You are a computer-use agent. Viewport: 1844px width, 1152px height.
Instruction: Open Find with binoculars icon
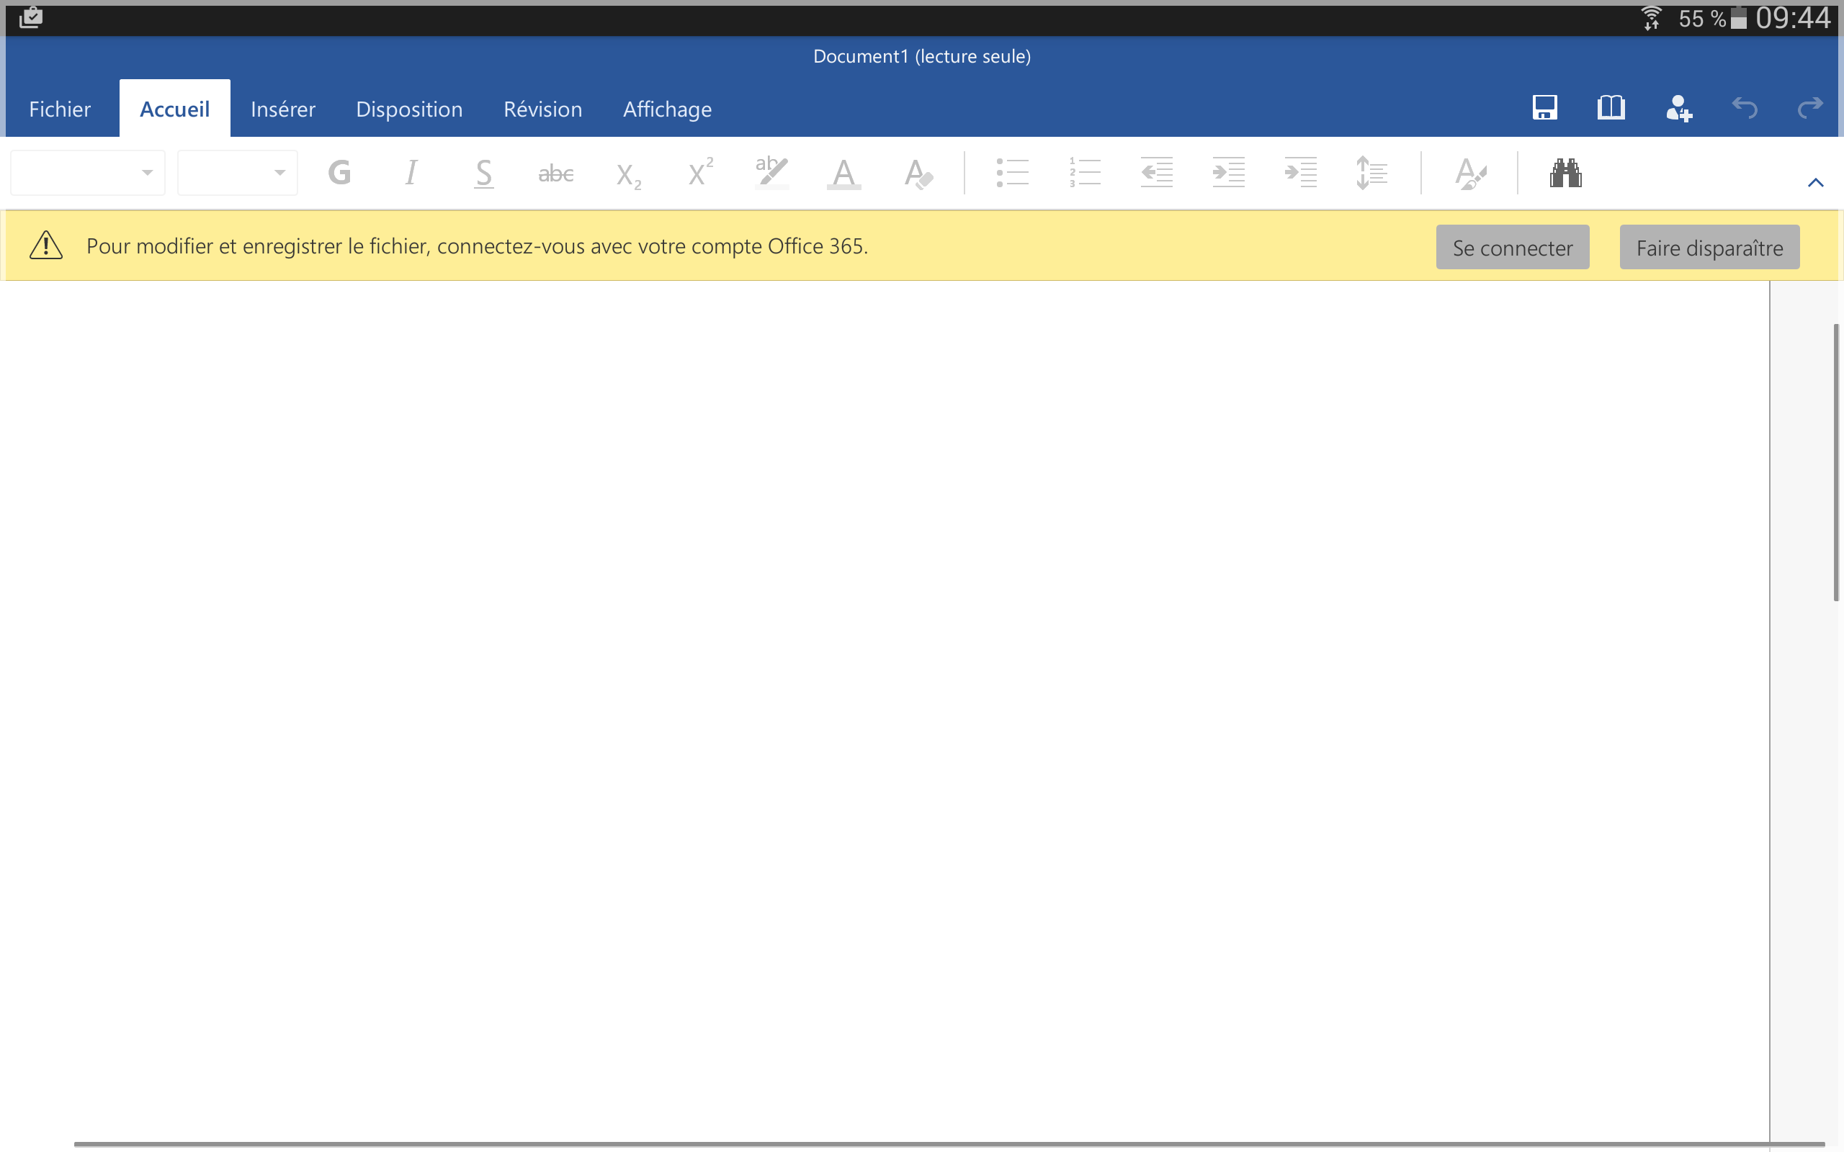(1565, 173)
